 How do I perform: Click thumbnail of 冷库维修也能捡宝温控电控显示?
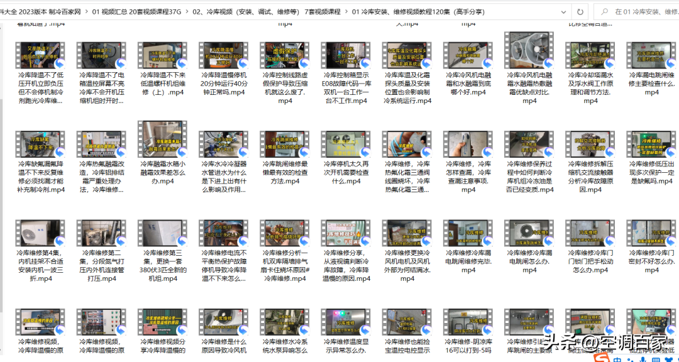coord(407,322)
